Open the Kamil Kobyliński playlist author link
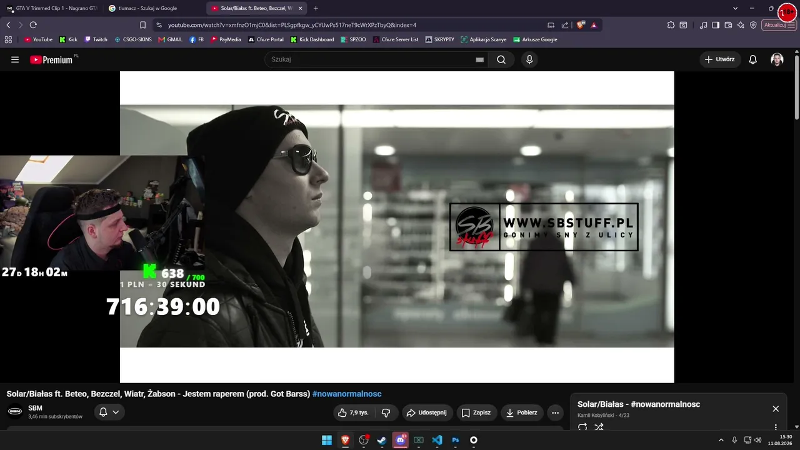The width and height of the screenshot is (800, 450). [596, 416]
